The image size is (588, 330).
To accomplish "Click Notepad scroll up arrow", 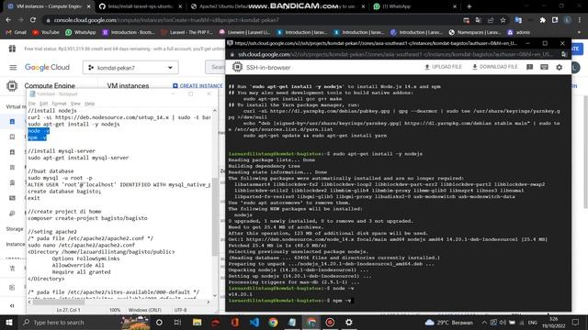I will (215, 110).
